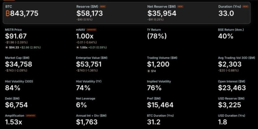Click the NEW badge beside Duration (Yrs)

click(246, 7)
